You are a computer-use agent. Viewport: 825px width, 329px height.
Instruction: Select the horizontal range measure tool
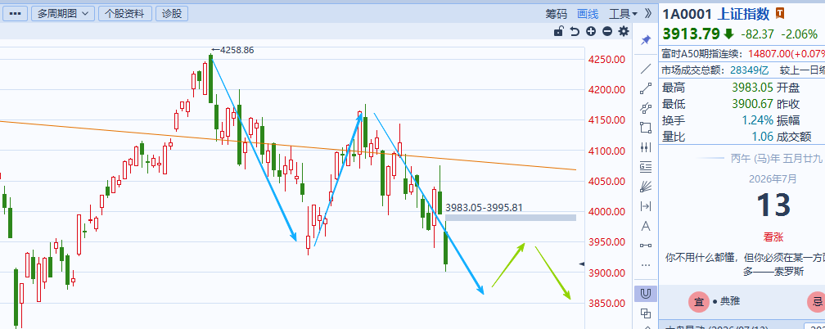pyautogui.click(x=646, y=205)
